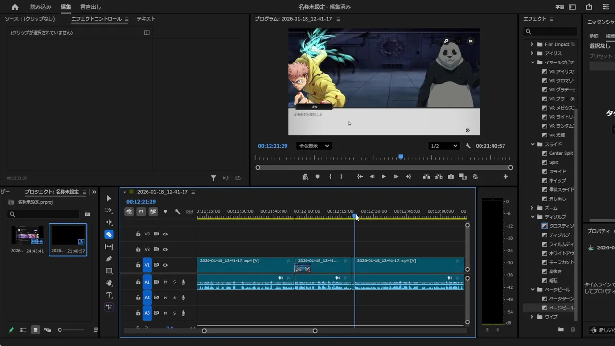Toggle A1 track targeting button
615x346 pixels.
click(x=147, y=282)
